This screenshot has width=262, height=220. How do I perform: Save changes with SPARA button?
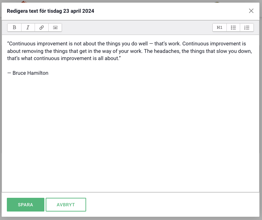(x=25, y=205)
